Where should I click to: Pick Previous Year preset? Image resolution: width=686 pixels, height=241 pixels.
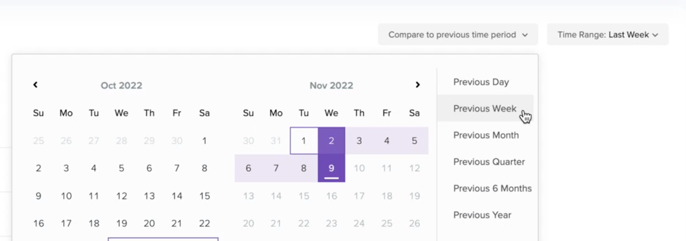[x=482, y=215]
